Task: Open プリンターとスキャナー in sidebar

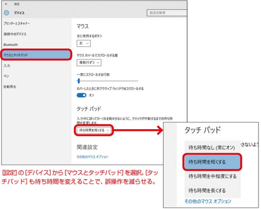Action: point(16,23)
